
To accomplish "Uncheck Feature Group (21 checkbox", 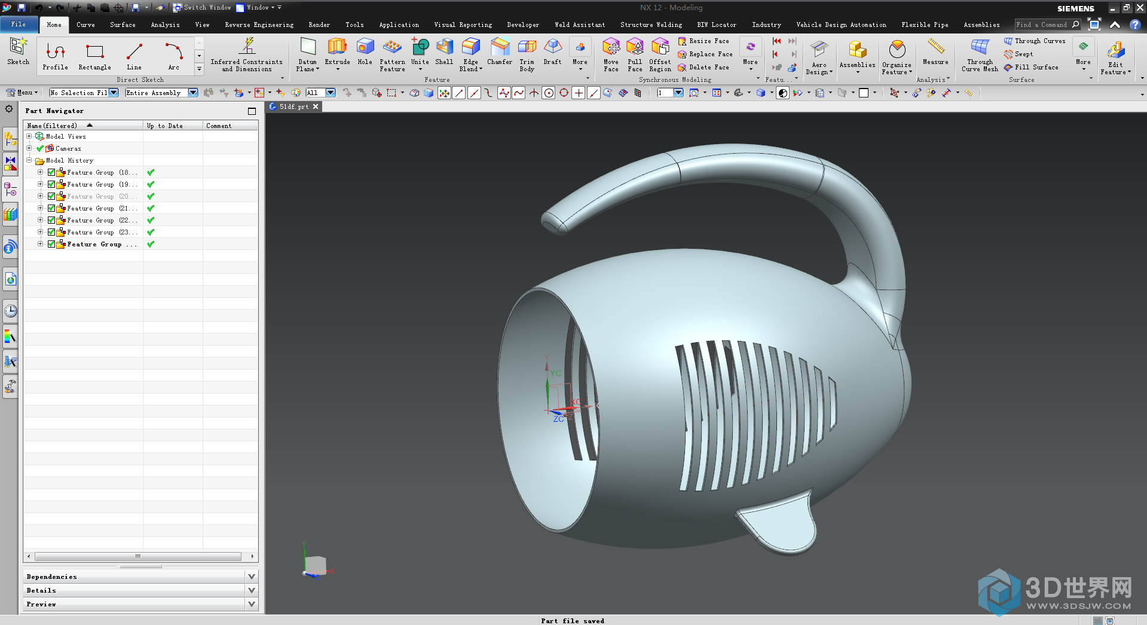I will (x=51, y=208).
